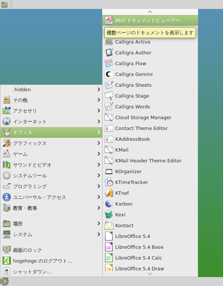Screen dimensions: 223x286
Task: Click the LibreOffice 5.4 Calc icon
Action: pyautogui.click(x=109, y=258)
